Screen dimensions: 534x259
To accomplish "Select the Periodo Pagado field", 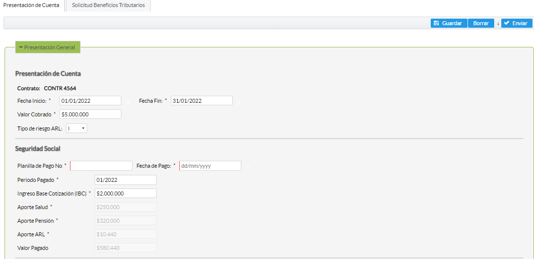I will point(125,180).
